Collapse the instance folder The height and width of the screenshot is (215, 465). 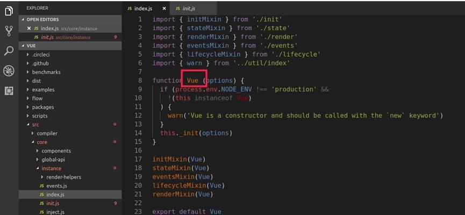point(51,168)
